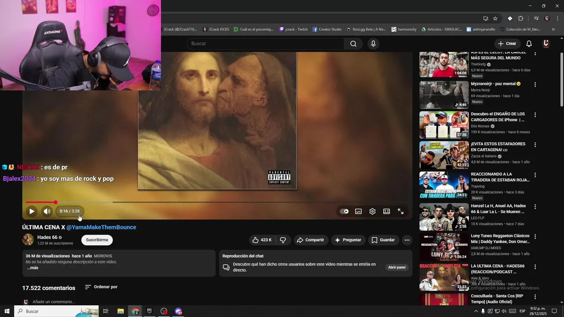This screenshot has height=317, width=564.
Task: Open the Hades 66 channel avatar
Action: (x=28, y=240)
